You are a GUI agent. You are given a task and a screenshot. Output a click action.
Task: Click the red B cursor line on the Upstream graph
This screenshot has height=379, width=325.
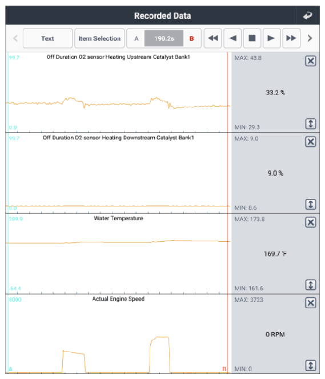pos(227,93)
